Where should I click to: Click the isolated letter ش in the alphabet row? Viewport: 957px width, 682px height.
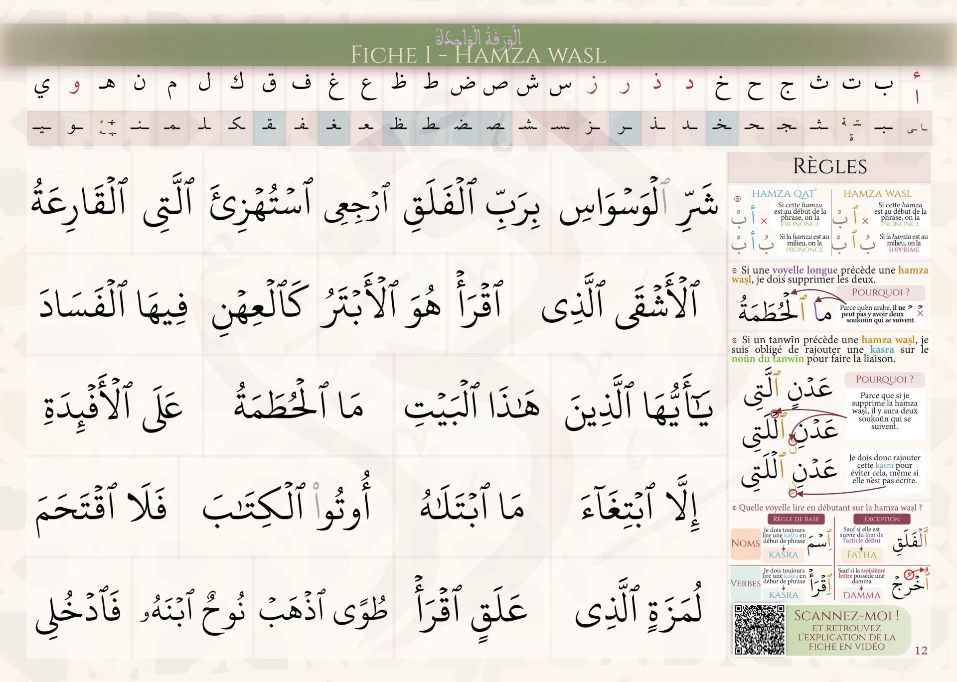pyautogui.click(x=528, y=86)
